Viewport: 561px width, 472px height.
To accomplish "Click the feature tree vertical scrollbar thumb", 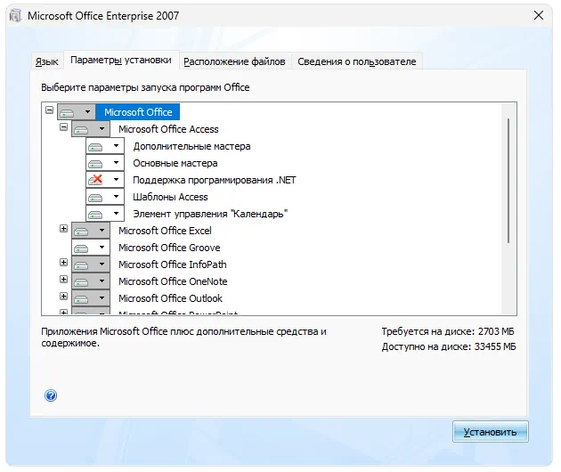I will (508, 181).
